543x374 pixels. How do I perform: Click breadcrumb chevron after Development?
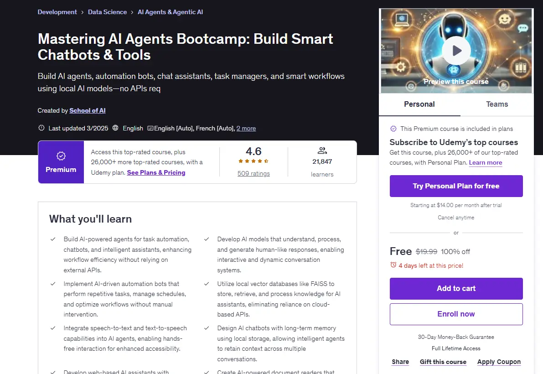pos(83,12)
